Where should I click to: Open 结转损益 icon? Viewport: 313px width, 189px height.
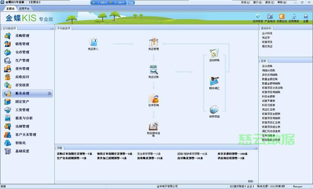[214, 110]
